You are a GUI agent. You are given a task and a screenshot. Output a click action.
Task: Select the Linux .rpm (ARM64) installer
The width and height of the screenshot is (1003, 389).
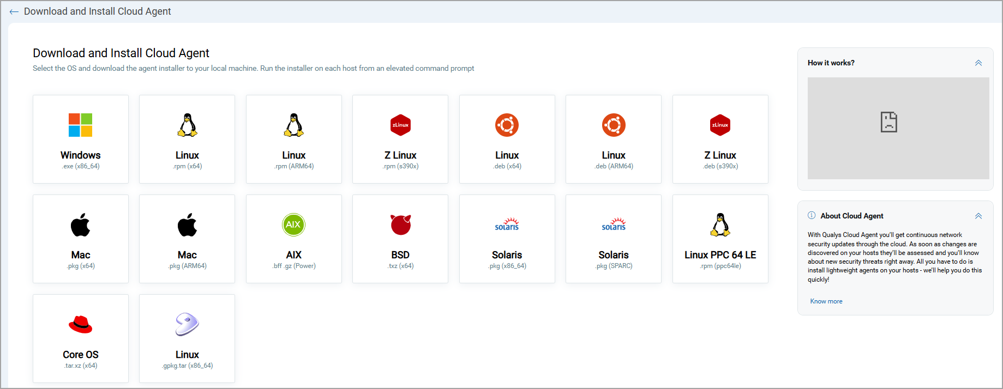tap(294, 139)
